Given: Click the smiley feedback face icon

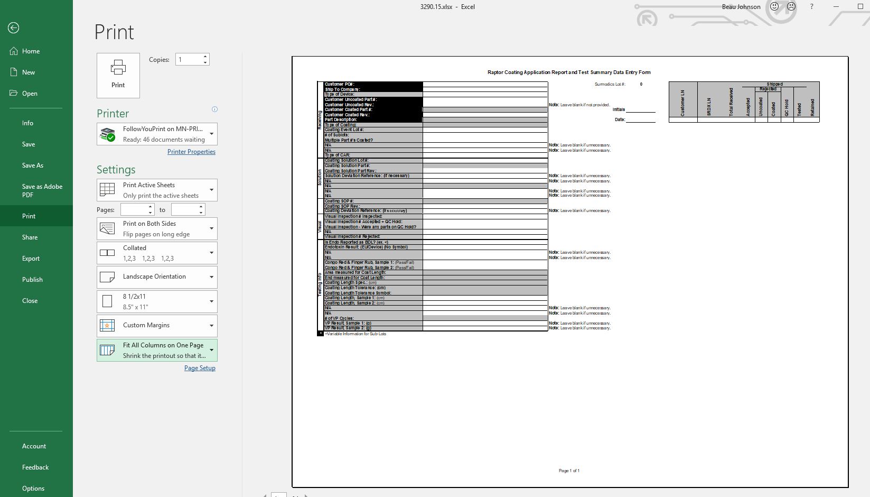Looking at the screenshot, I should coord(774,7).
